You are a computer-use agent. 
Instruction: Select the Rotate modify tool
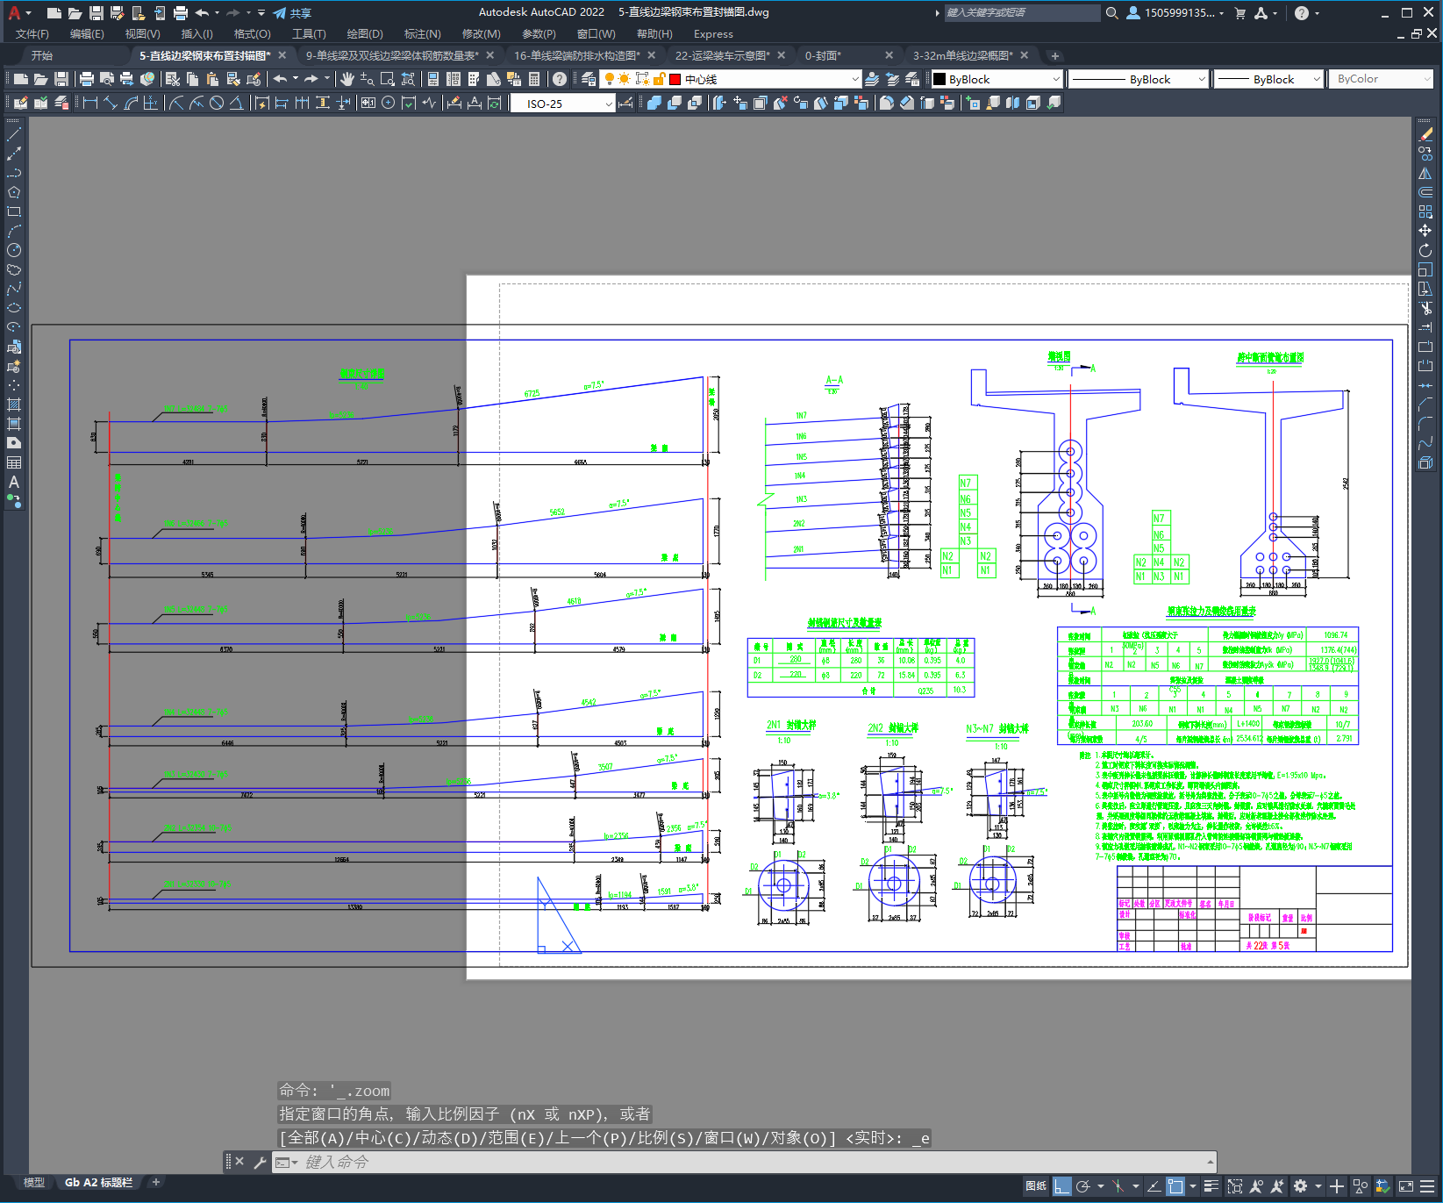(x=1425, y=250)
